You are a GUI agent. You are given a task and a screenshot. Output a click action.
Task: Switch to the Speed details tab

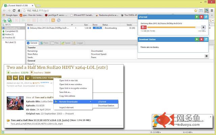click(66, 43)
